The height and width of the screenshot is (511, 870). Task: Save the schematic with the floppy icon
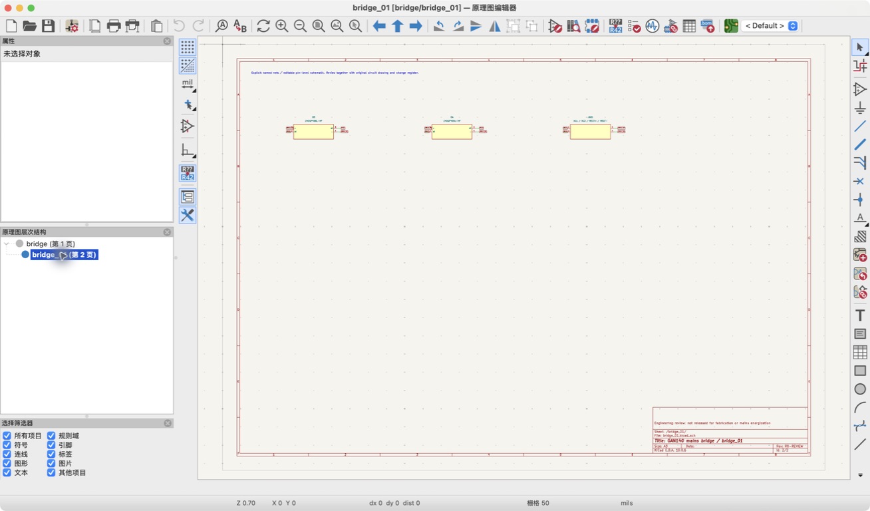(49, 26)
